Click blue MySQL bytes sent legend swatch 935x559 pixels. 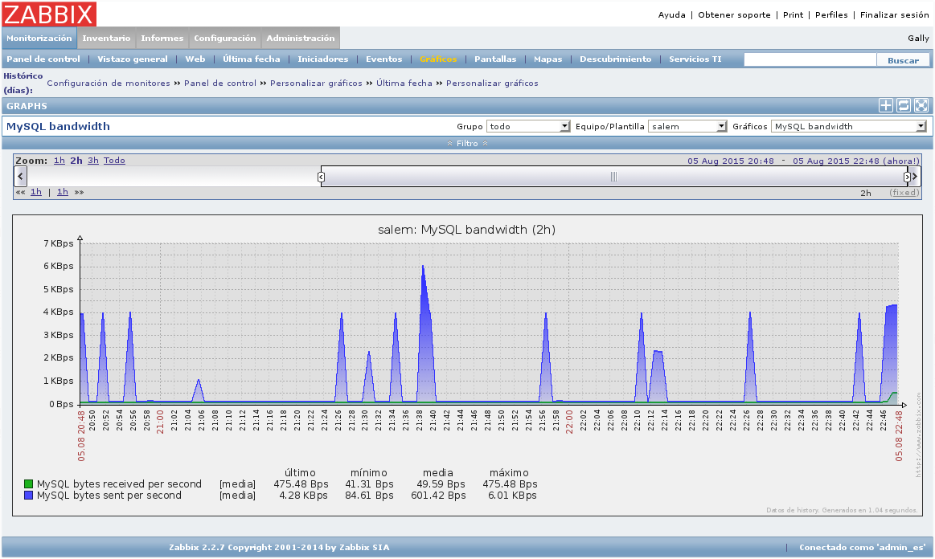click(x=28, y=496)
